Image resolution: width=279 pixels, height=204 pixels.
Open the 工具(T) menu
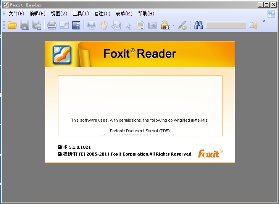tap(81, 14)
